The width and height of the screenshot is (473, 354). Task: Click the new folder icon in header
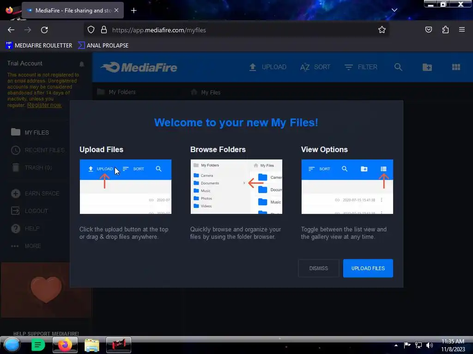pyautogui.click(x=427, y=67)
